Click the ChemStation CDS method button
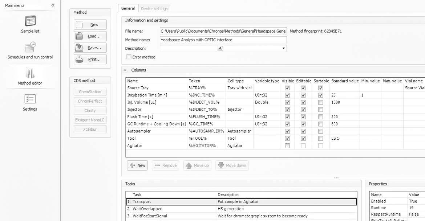The image size is (425, 221). 90,92
